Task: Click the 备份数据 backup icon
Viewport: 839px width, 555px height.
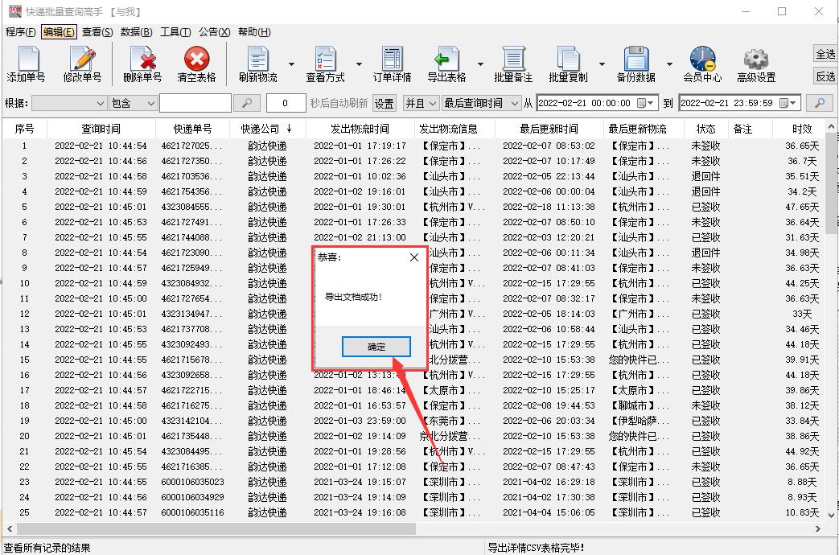Action: click(635, 64)
